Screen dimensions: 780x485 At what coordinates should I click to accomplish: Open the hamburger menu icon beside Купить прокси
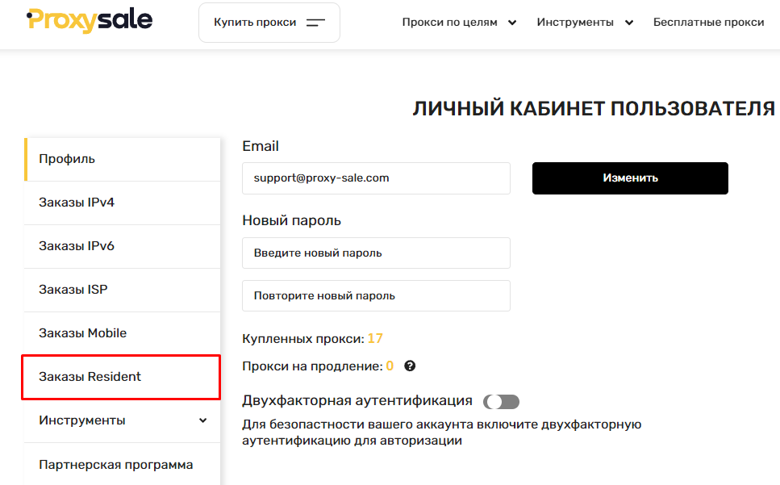(315, 23)
